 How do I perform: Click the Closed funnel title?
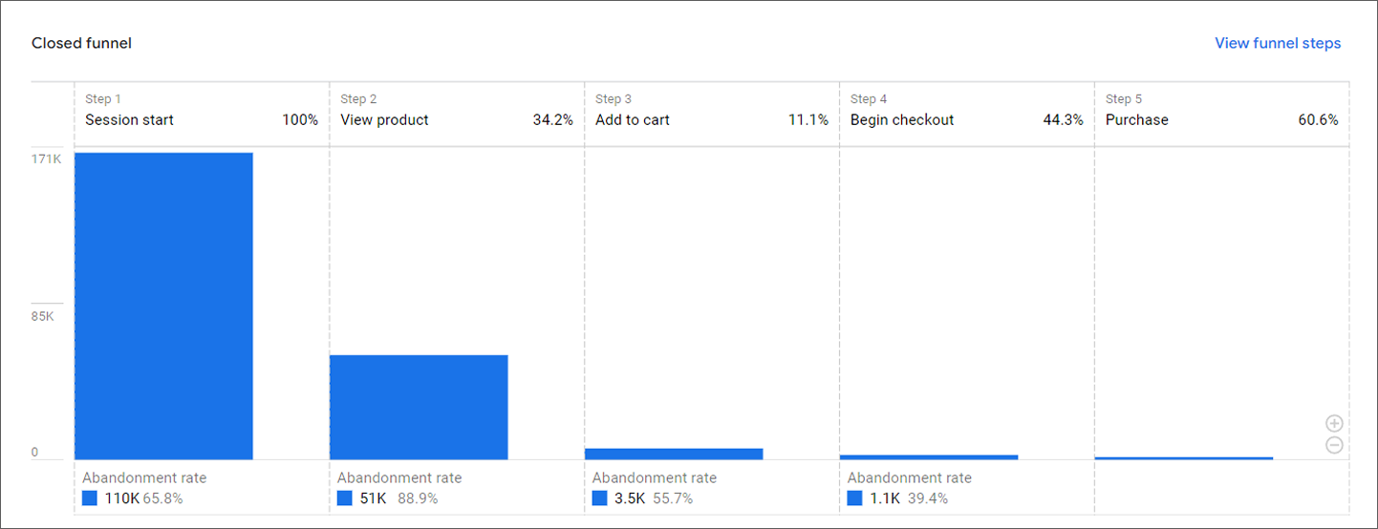click(81, 43)
